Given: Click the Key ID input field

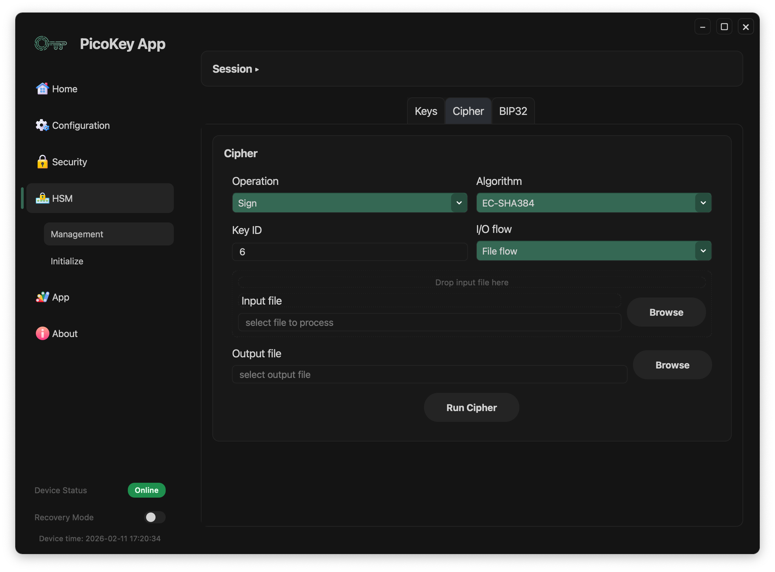Looking at the screenshot, I should click(349, 252).
